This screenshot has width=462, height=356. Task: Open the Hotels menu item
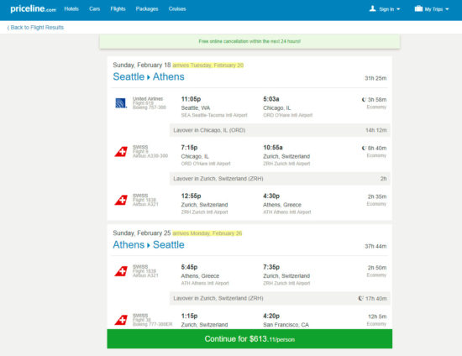71,9
